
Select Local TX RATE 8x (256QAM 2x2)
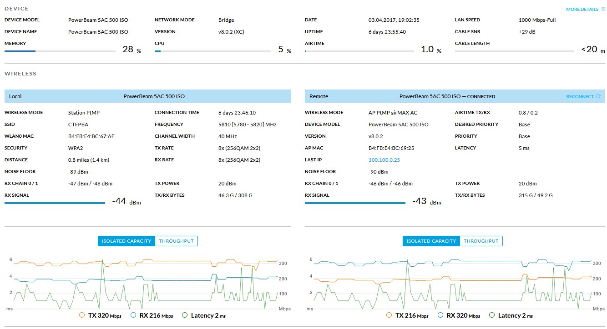pos(239,148)
